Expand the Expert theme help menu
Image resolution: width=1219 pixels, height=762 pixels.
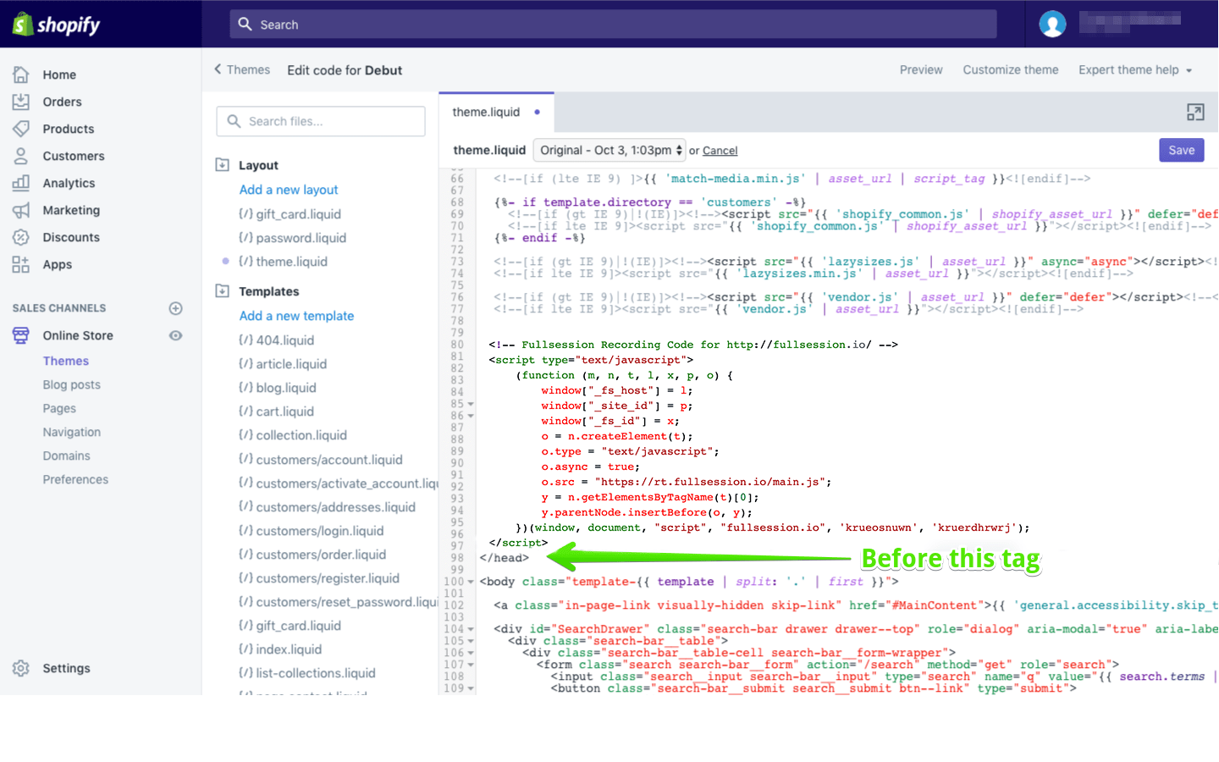[x=1134, y=70]
